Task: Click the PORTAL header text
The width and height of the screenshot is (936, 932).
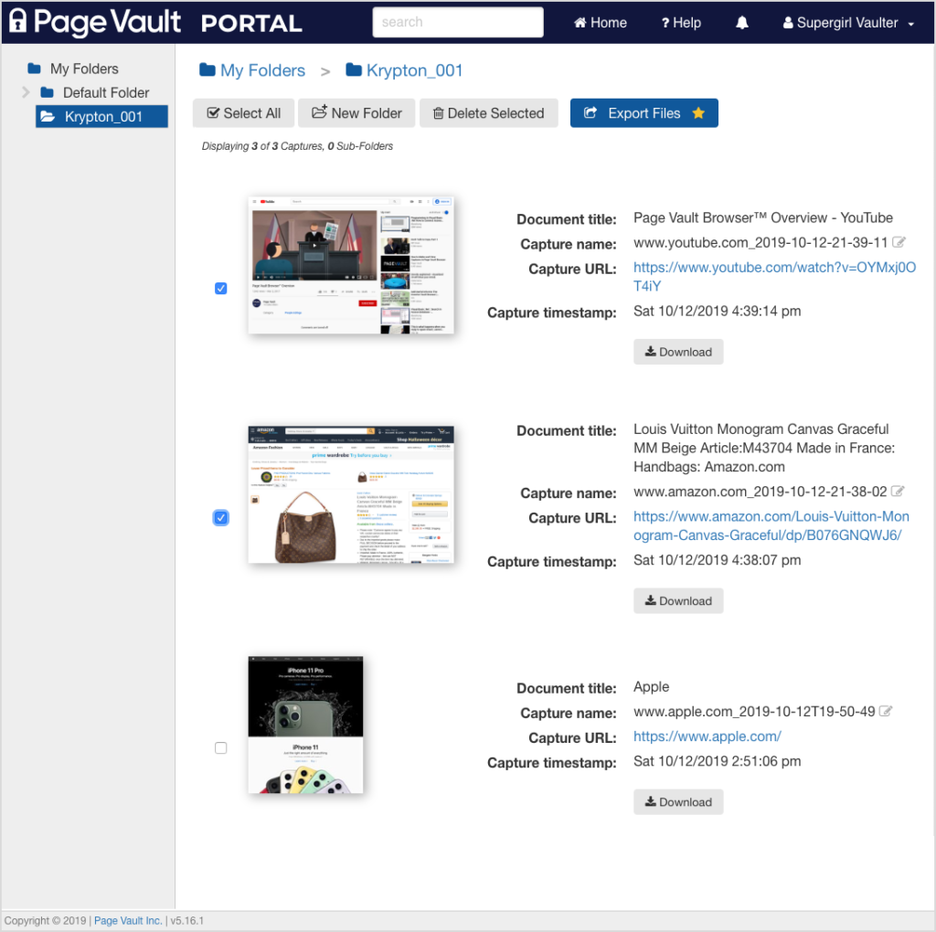Action: click(x=251, y=23)
